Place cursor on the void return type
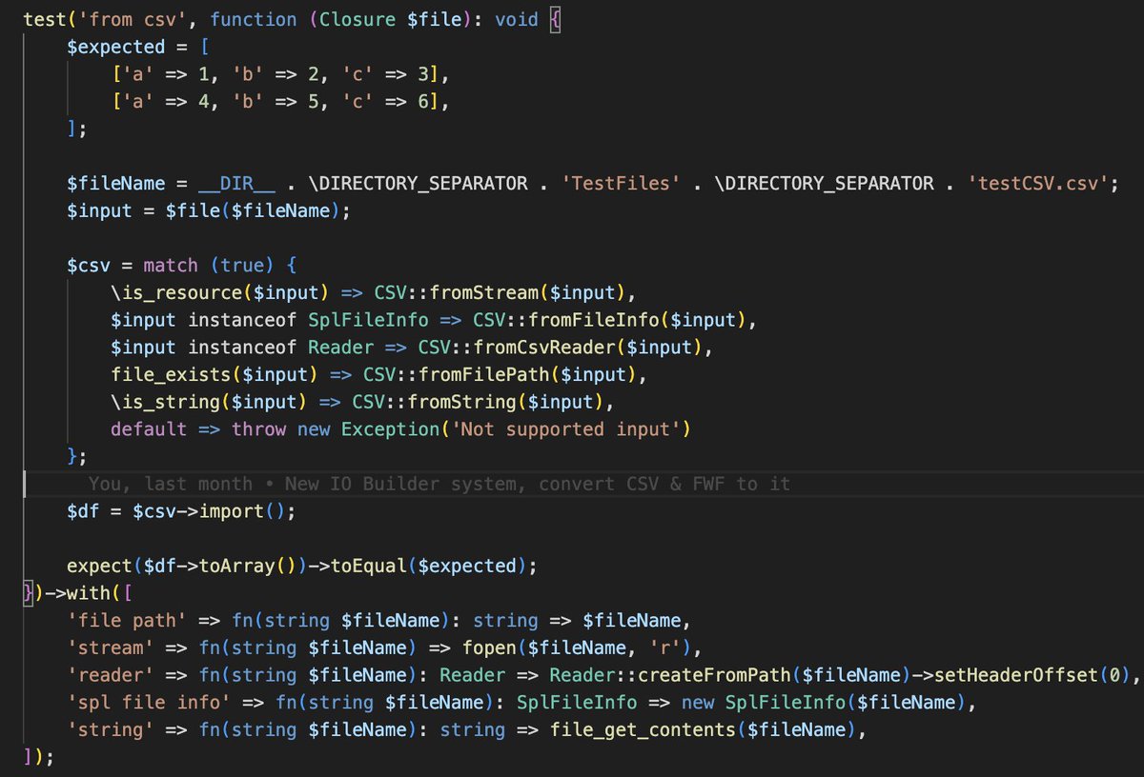 (517, 19)
